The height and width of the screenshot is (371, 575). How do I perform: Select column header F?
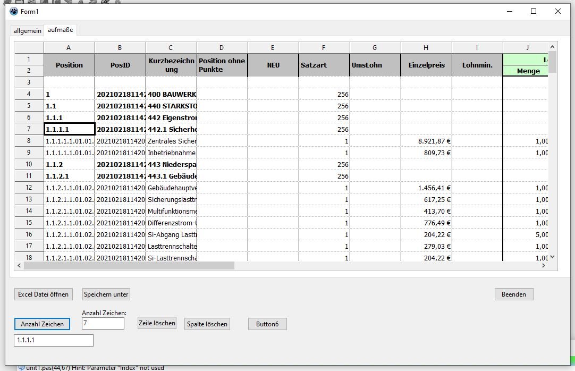click(x=324, y=48)
